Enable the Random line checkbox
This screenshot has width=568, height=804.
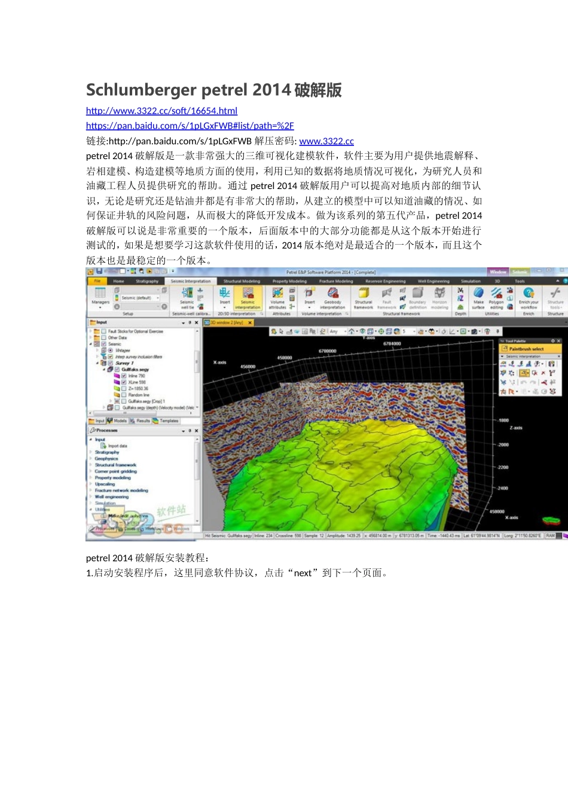pyautogui.click(x=124, y=395)
